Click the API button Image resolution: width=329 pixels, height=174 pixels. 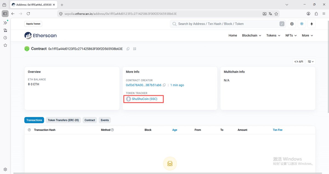[299, 62]
